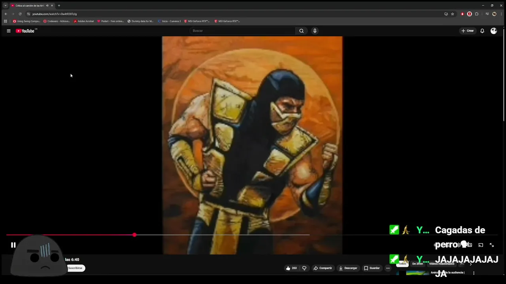Image resolution: width=506 pixels, height=284 pixels.
Task: View site information icon in address bar
Action: click(28, 14)
